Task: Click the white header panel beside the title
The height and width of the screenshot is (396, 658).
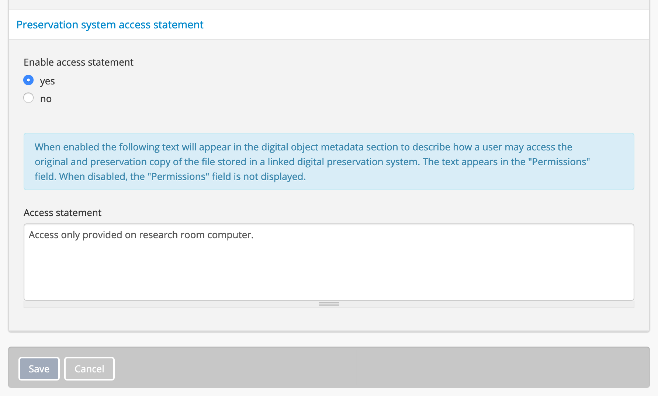Action: (406, 25)
